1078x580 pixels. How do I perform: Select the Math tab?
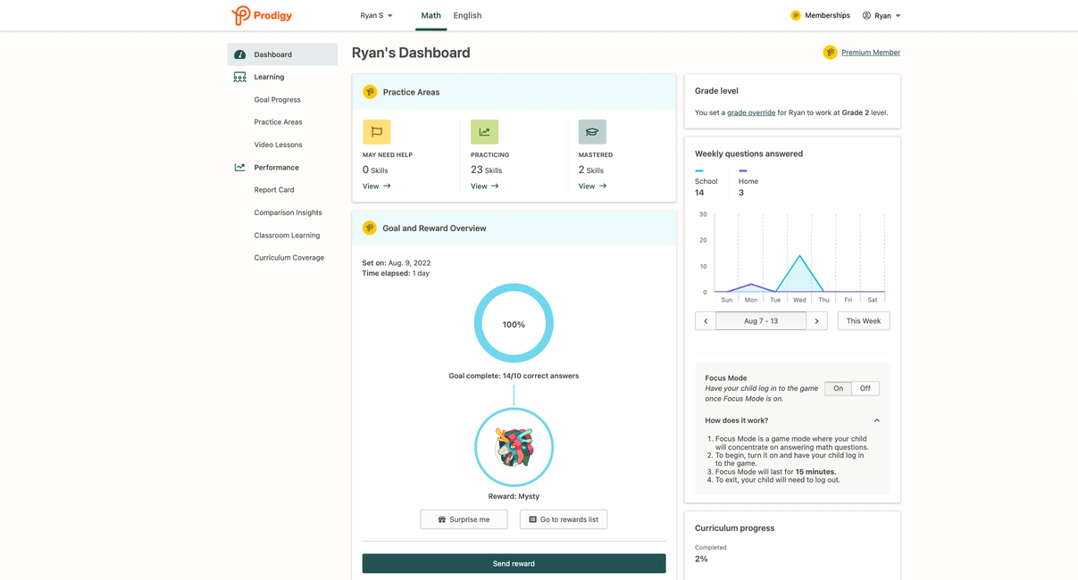pyautogui.click(x=430, y=15)
